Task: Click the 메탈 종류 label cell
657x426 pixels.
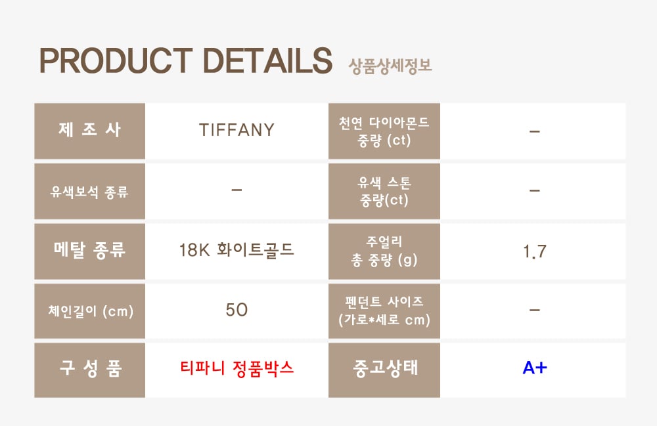Action: [x=90, y=251]
